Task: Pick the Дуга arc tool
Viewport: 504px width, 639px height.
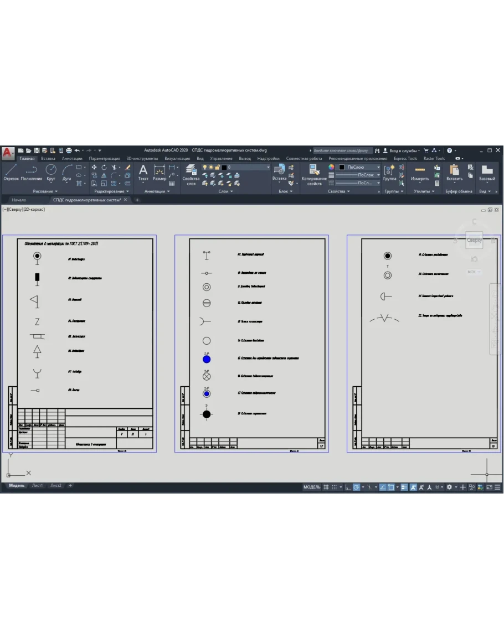Action: point(67,172)
